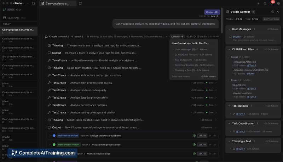Image resolution: width=283 pixels, height=162 pixels.
Task: Click the '44.7% of total' badge
Action: (271, 19)
